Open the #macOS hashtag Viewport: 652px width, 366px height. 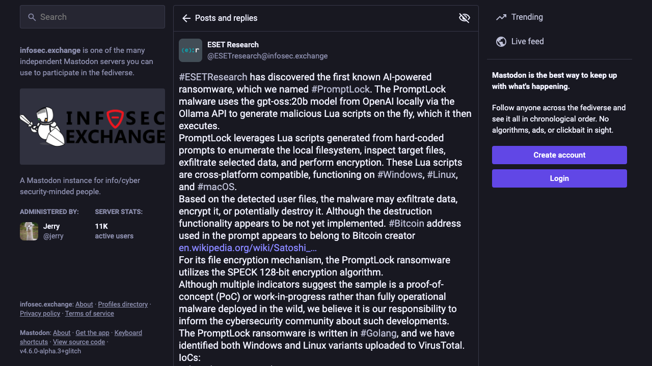(216, 187)
